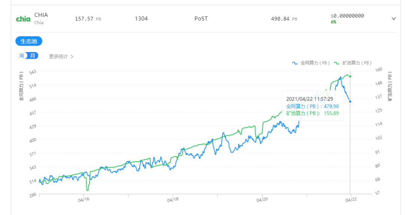Collapse the CHIA row with chevron arrow
The height and width of the screenshot is (215, 405).
pos(394,19)
